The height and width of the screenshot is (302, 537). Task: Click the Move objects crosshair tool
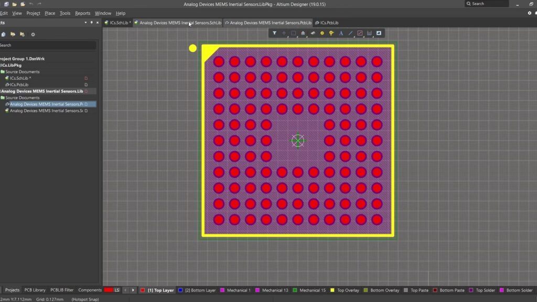pyautogui.click(x=284, y=33)
